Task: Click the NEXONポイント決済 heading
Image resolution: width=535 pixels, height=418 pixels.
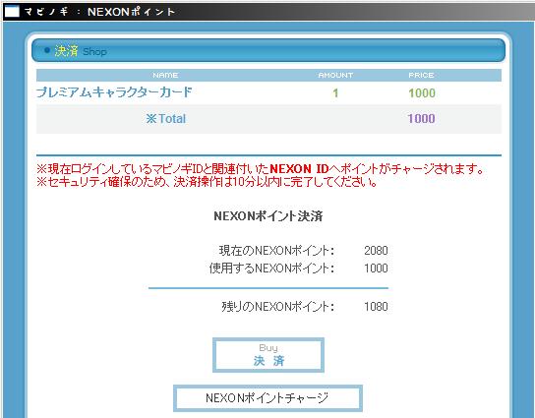Action: 268,216
